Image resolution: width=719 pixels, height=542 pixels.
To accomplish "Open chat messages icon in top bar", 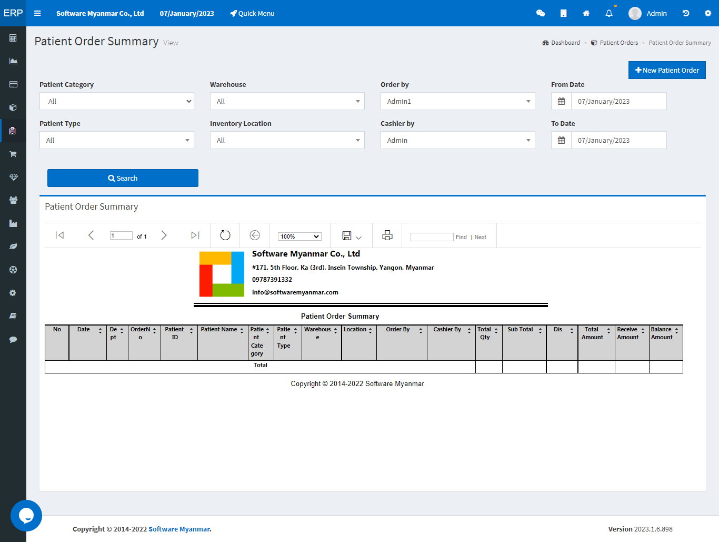I will 541,13.
